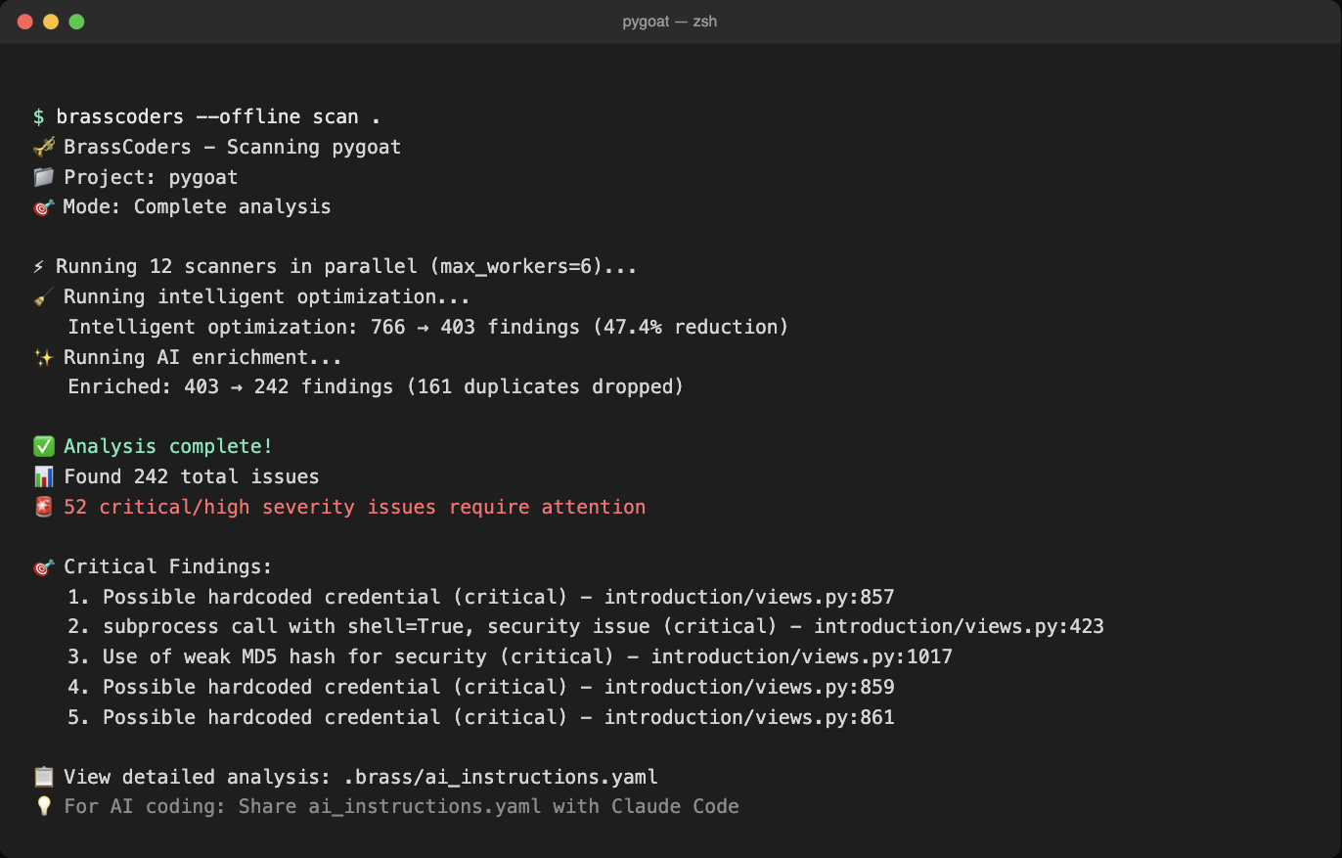The width and height of the screenshot is (1342, 858).
Task: Click the bar chart emoji
Action: [43, 477]
